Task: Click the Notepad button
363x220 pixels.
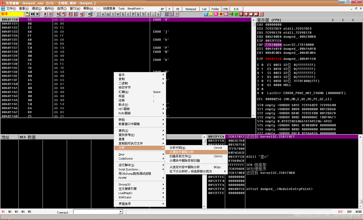Action: pos(191,9)
